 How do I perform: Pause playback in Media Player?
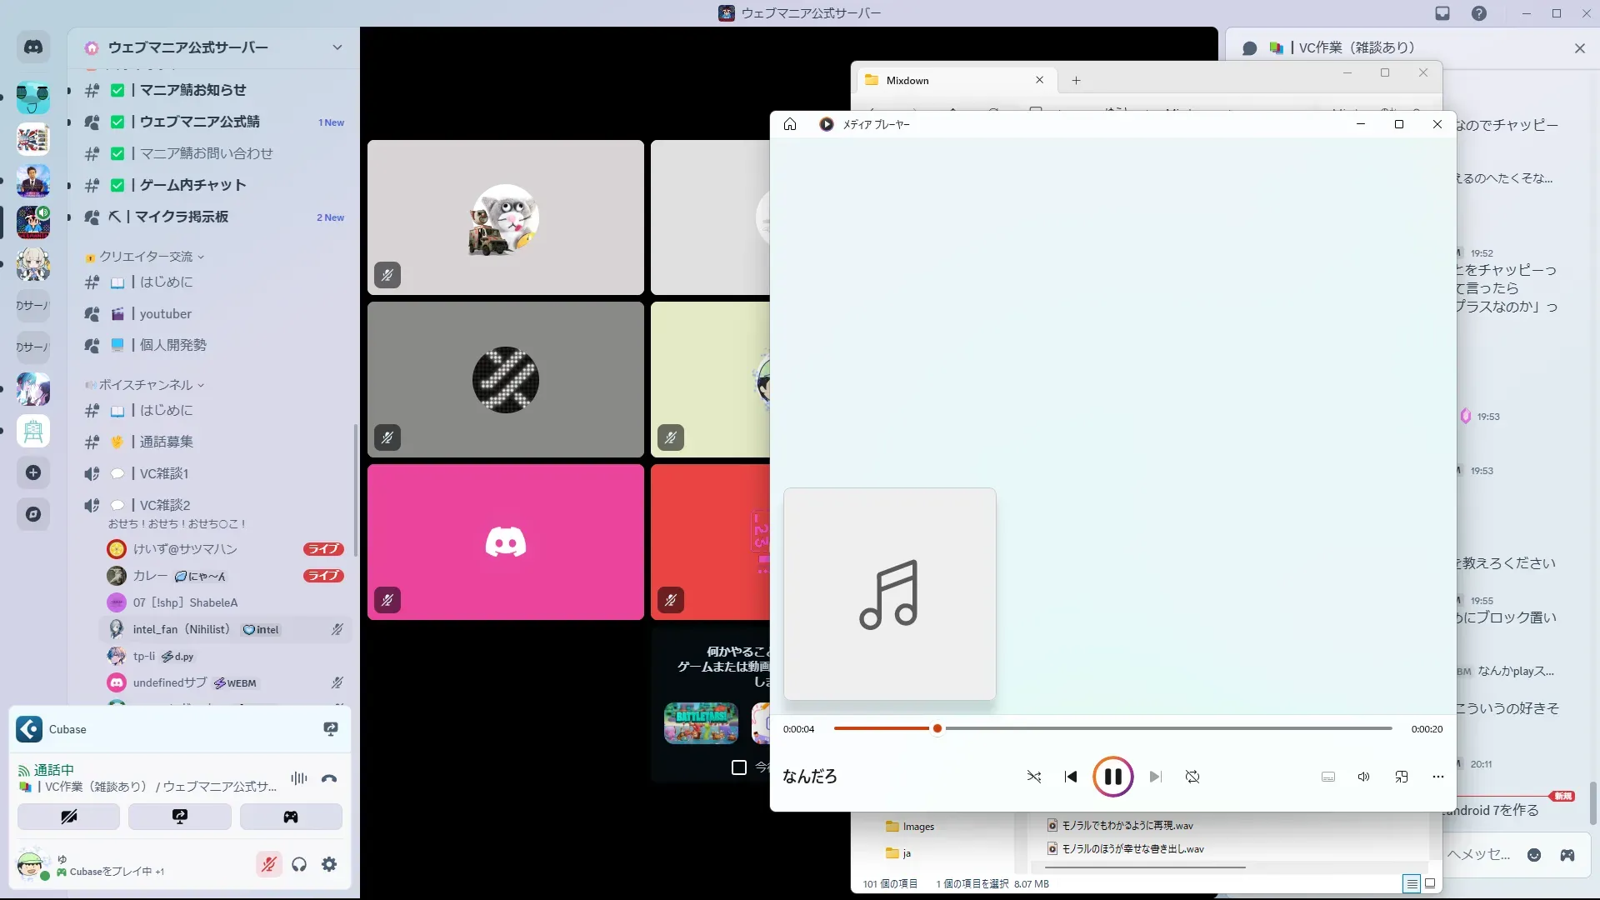(x=1112, y=777)
